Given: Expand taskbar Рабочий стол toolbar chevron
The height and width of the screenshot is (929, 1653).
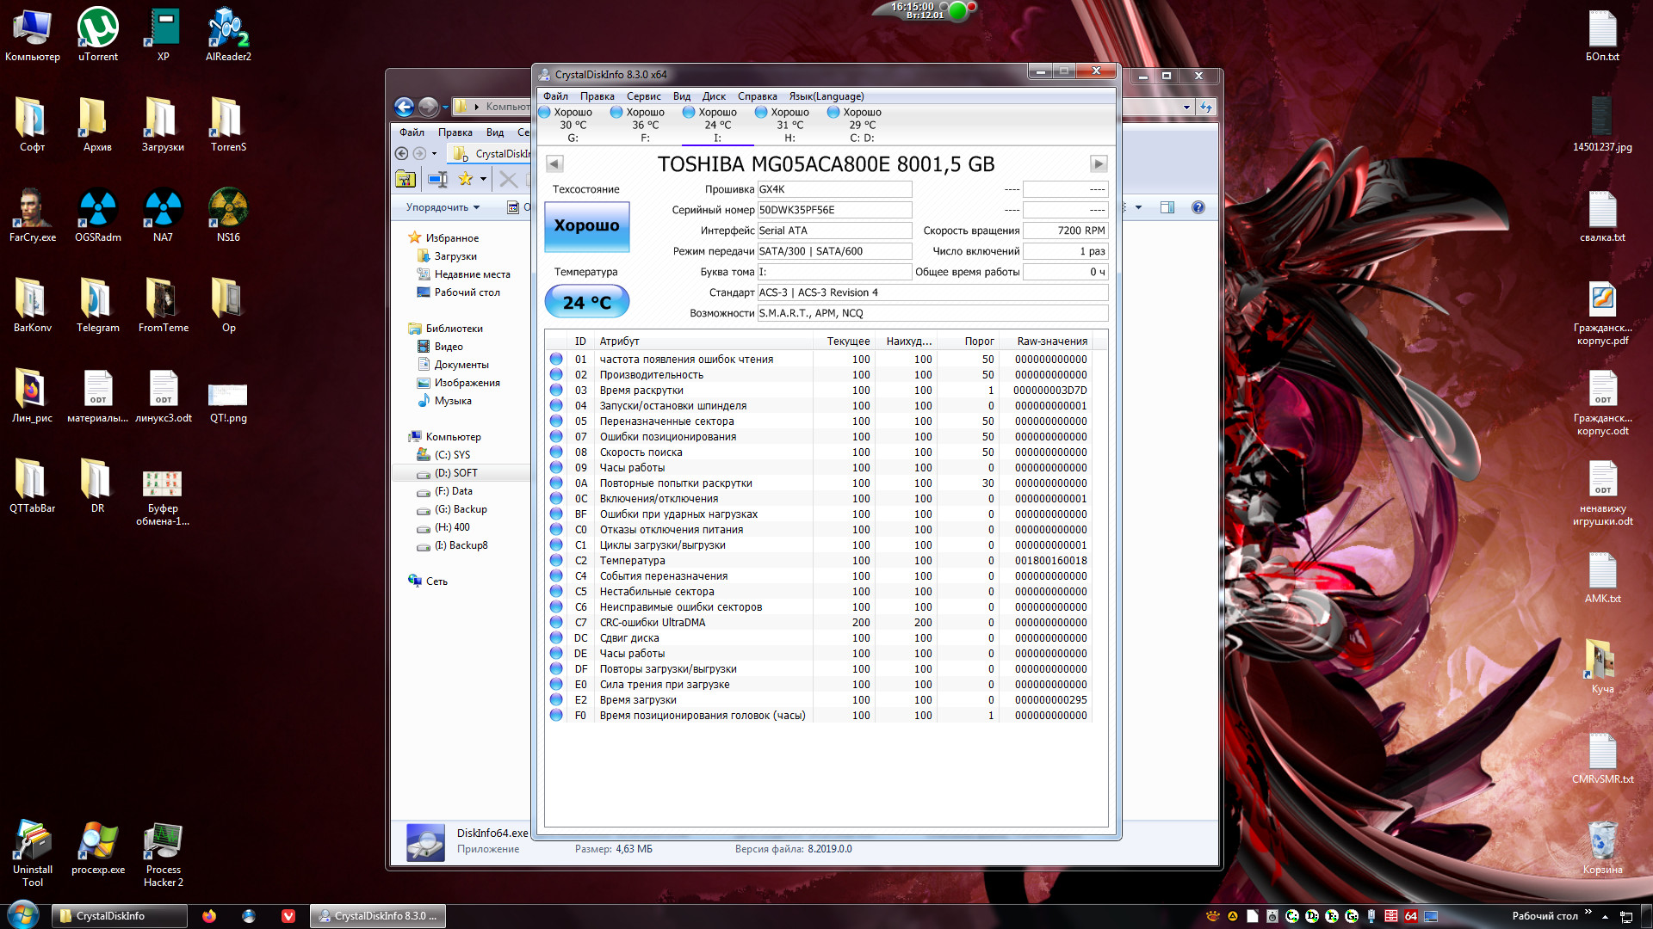Looking at the screenshot, I should coord(1588,912).
